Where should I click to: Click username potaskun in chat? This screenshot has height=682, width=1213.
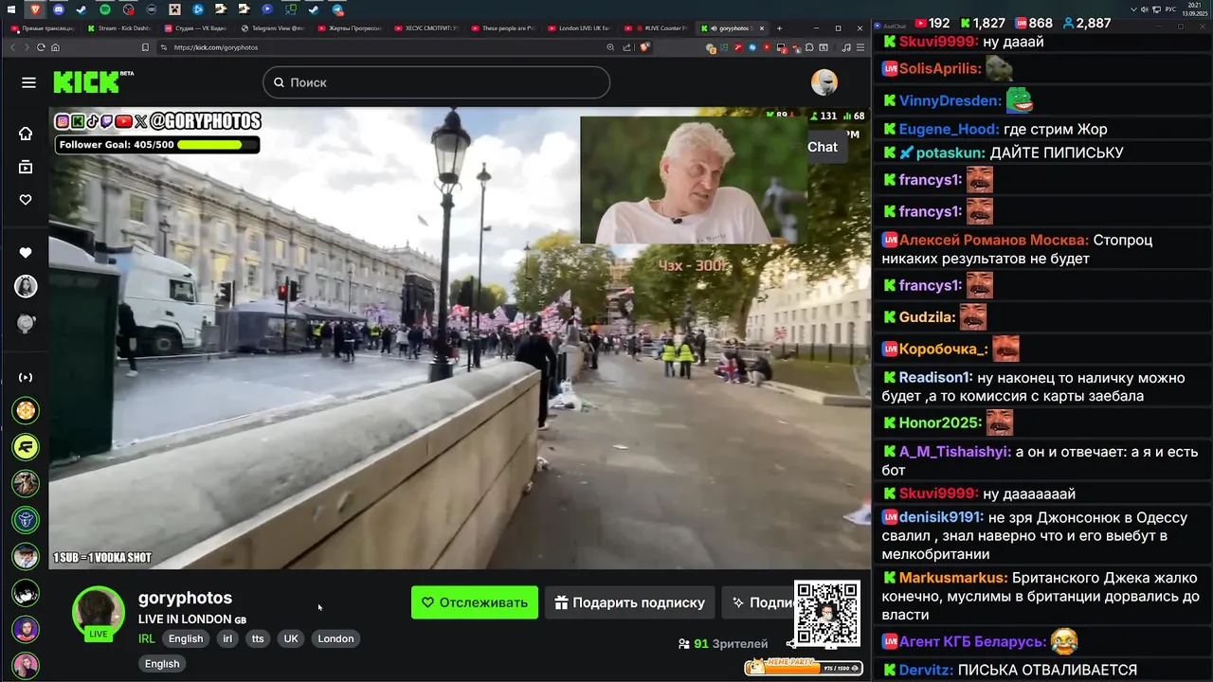(x=950, y=153)
